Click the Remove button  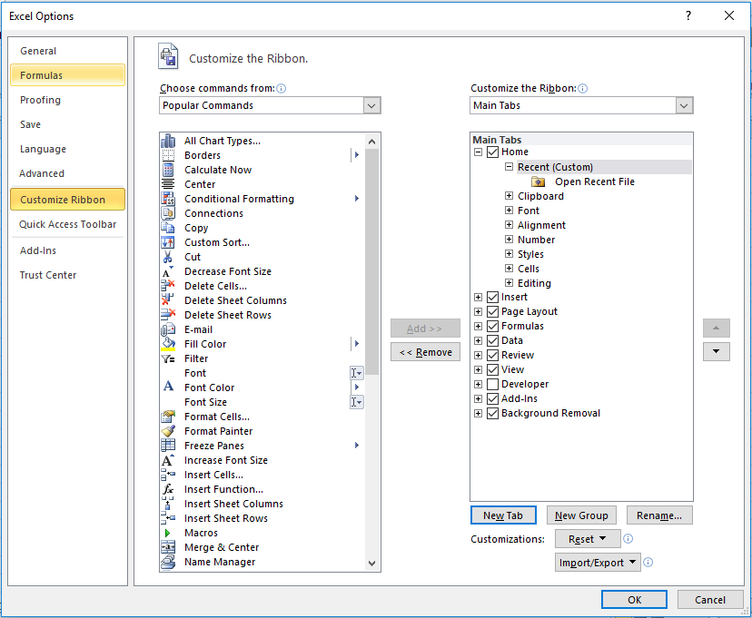[x=425, y=352]
